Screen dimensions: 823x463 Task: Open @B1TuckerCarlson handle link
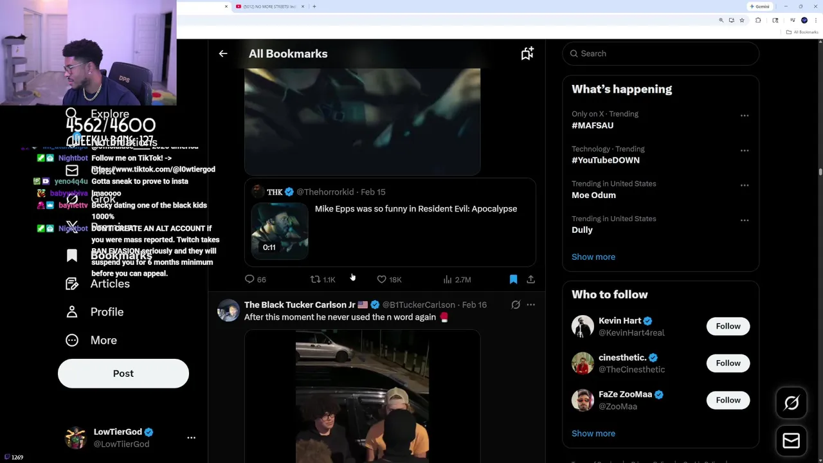tap(419, 305)
